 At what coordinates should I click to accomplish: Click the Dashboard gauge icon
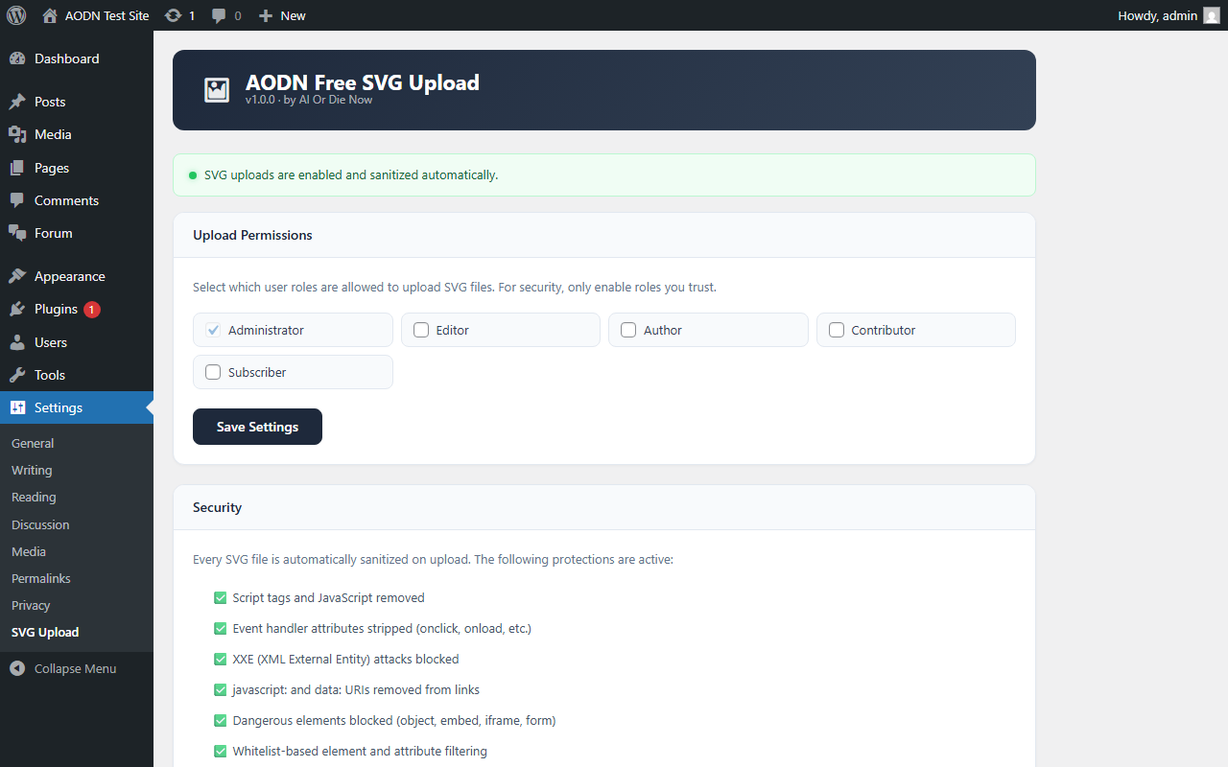17,58
